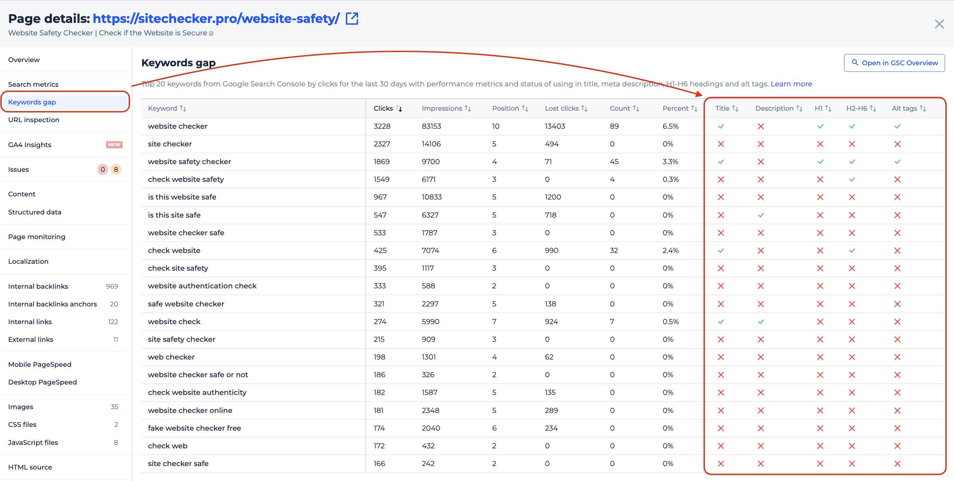Viewport: 954px width, 481px height.
Task: Go to GA4 Insights section
Action: [29, 144]
